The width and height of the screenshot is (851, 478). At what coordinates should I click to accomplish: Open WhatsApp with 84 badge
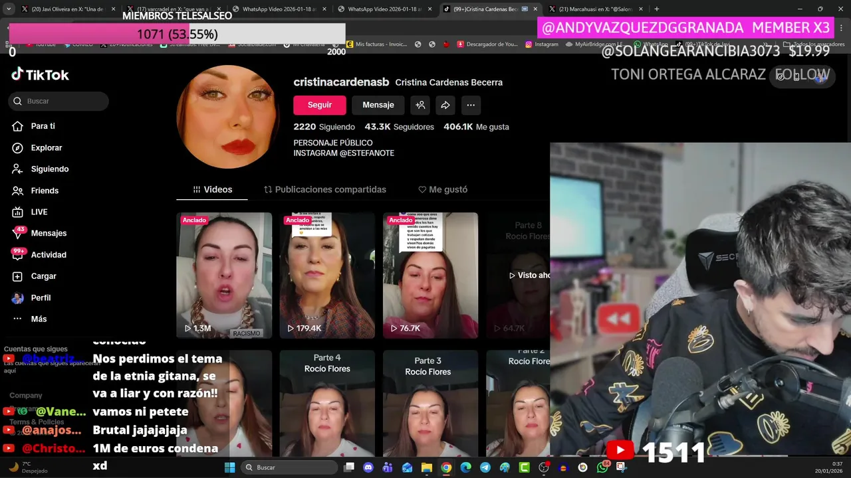[602, 467]
